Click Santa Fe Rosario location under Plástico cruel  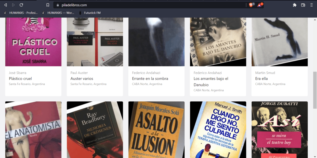[x=27, y=84]
